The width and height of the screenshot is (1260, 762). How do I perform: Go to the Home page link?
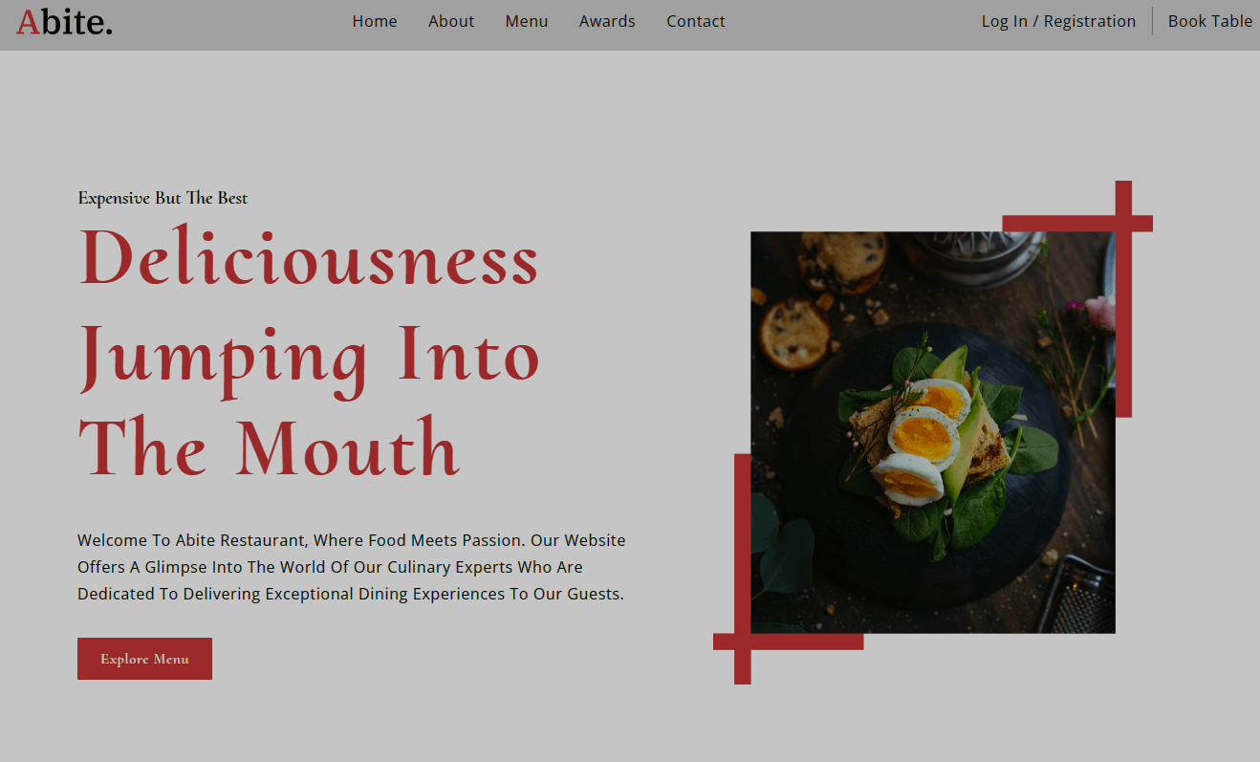pos(375,21)
